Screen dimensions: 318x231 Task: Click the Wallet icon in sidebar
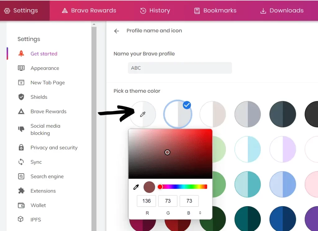click(21, 206)
